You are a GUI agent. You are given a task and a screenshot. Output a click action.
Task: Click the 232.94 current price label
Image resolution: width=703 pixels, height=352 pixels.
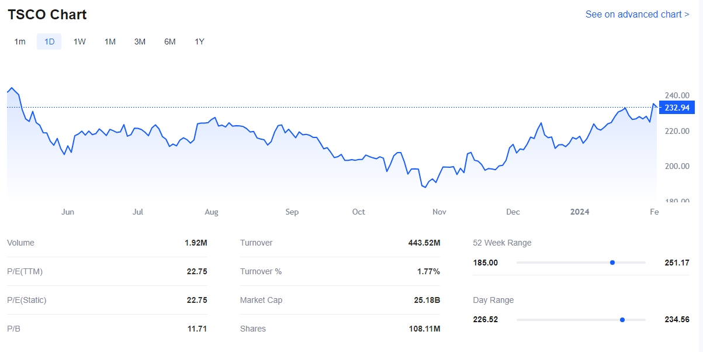677,108
